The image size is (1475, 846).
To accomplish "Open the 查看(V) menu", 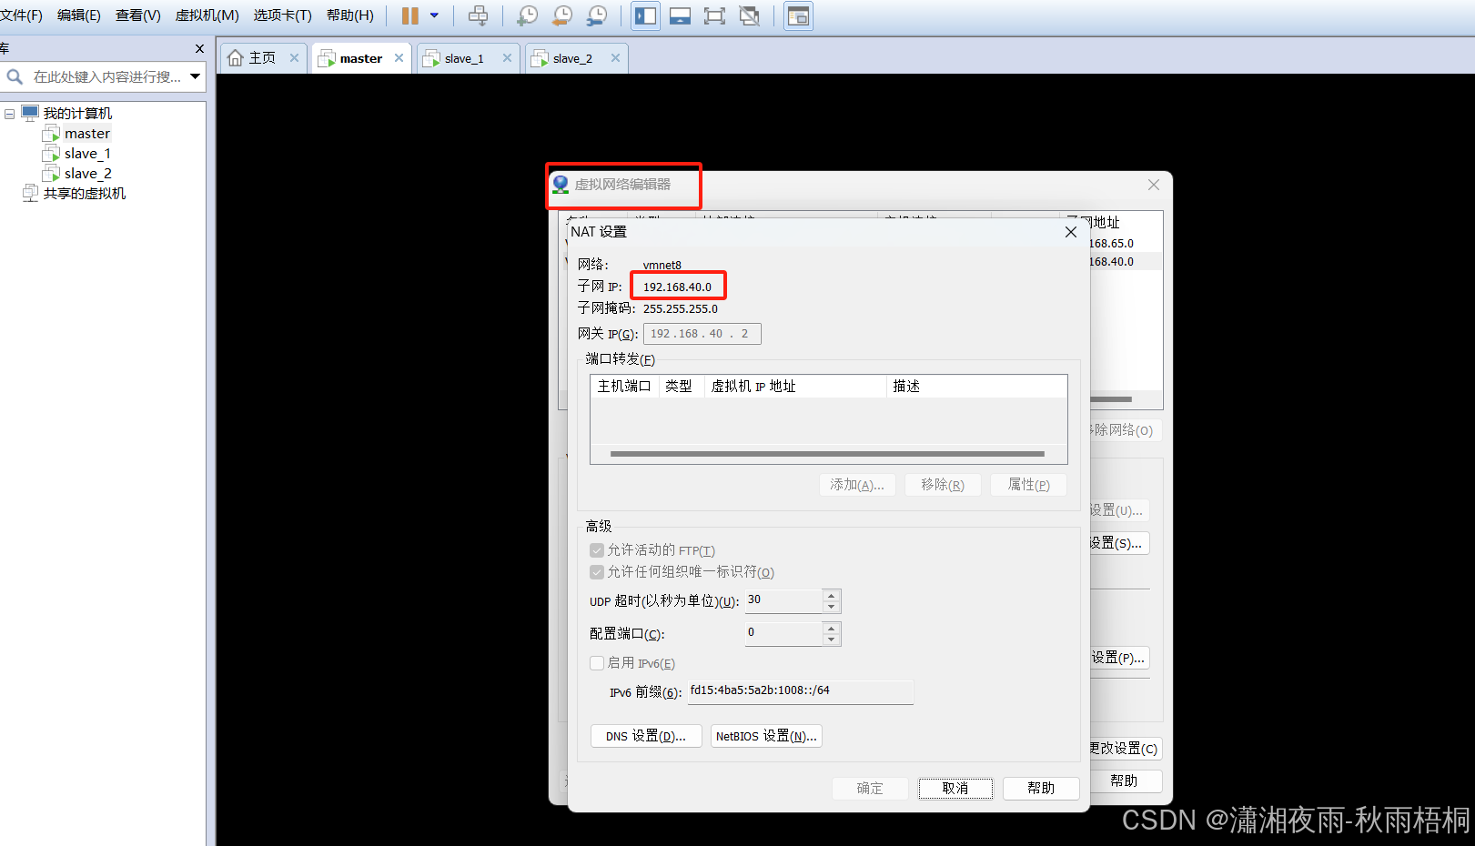I will pyautogui.click(x=137, y=15).
